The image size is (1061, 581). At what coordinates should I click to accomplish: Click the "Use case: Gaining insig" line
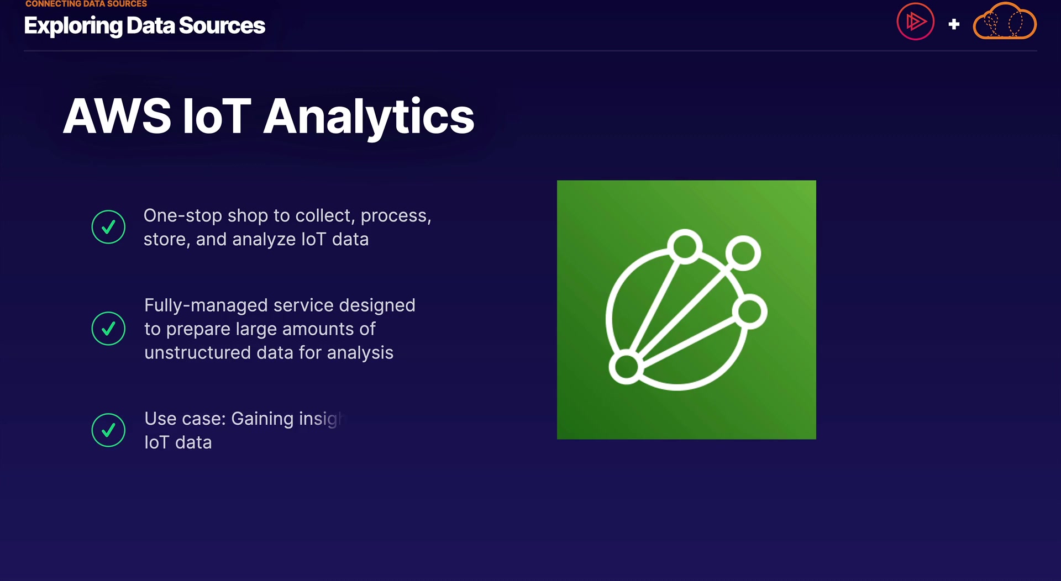pyautogui.click(x=243, y=419)
